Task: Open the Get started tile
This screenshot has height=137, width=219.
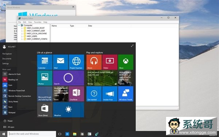Action: (x=94, y=94)
